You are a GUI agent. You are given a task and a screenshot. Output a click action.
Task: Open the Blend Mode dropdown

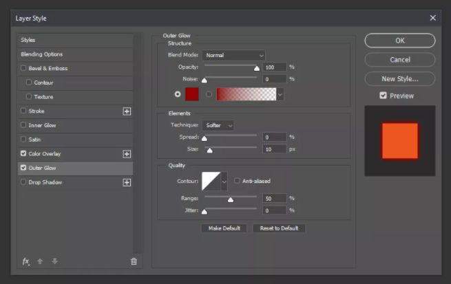[x=233, y=55]
